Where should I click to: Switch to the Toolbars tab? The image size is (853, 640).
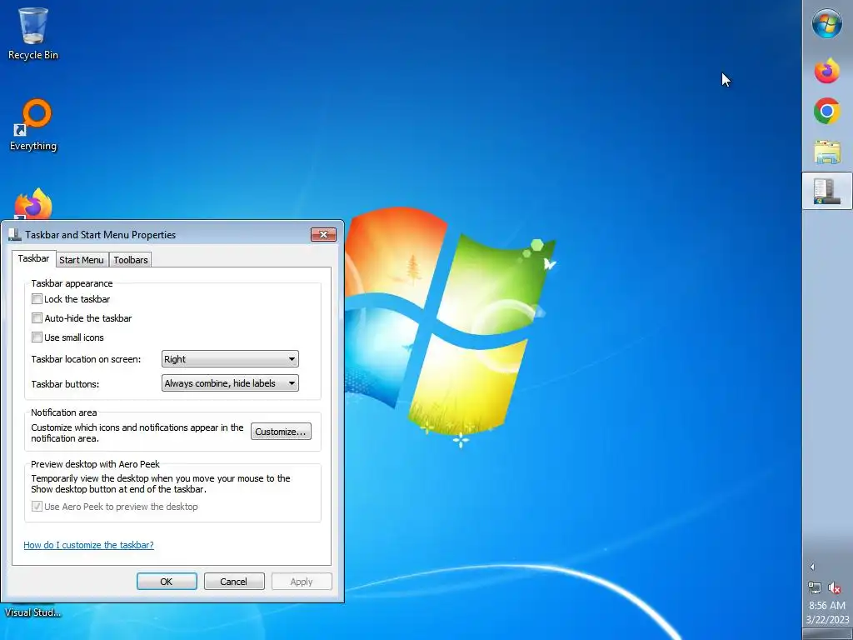point(131,260)
